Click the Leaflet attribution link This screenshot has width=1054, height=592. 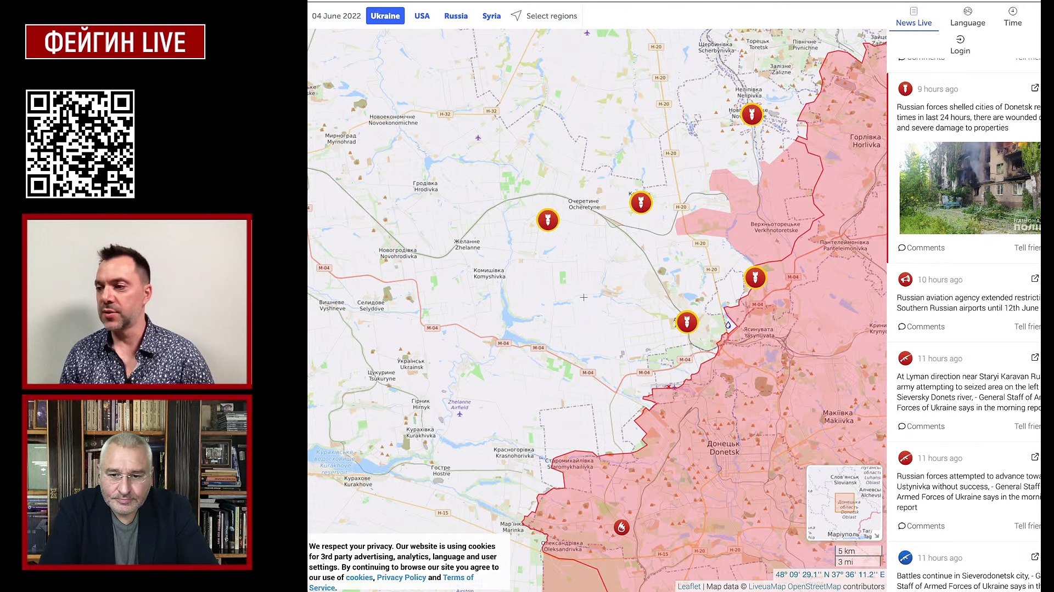click(x=689, y=586)
